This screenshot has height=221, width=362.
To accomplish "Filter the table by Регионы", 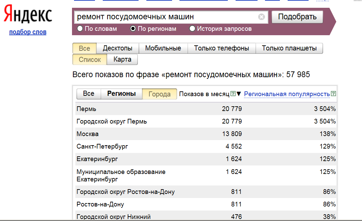I will 121,94.
